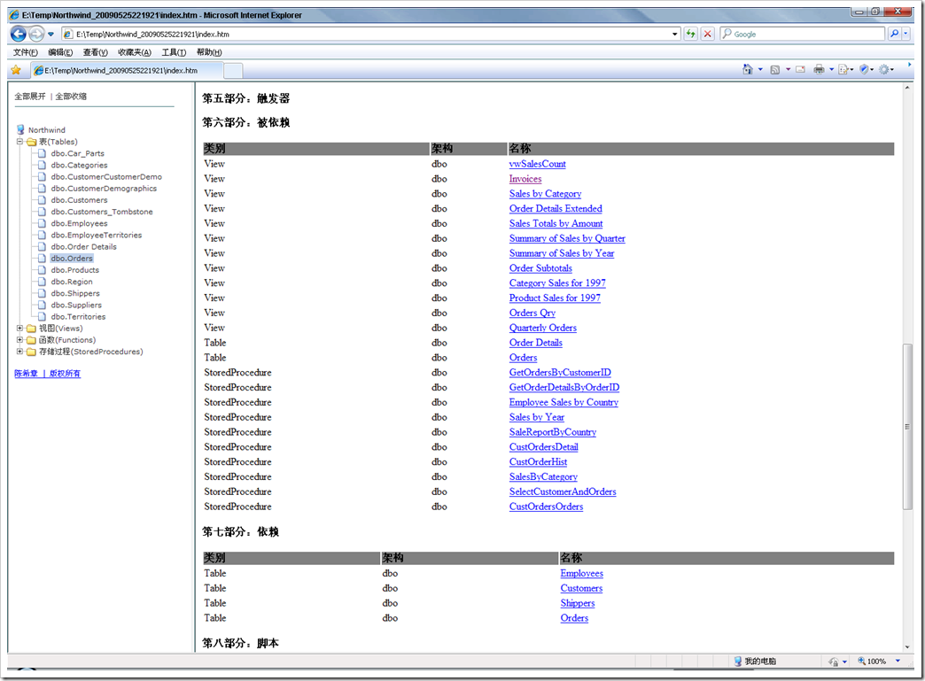Open Employee Sales by Country link

click(x=564, y=402)
